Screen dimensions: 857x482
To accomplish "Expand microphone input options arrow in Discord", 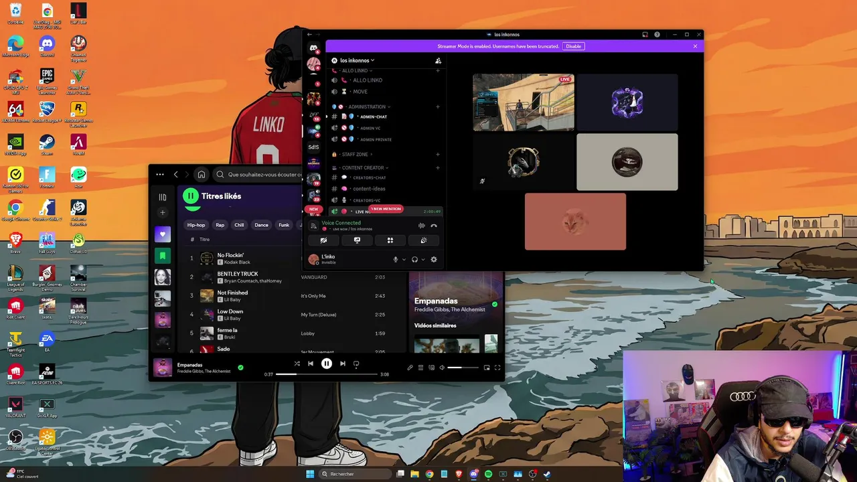I will coord(404,260).
